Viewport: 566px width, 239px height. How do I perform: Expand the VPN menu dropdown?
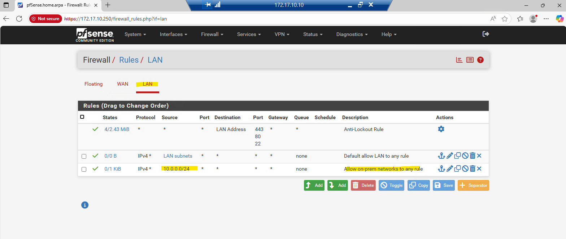[x=282, y=34]
